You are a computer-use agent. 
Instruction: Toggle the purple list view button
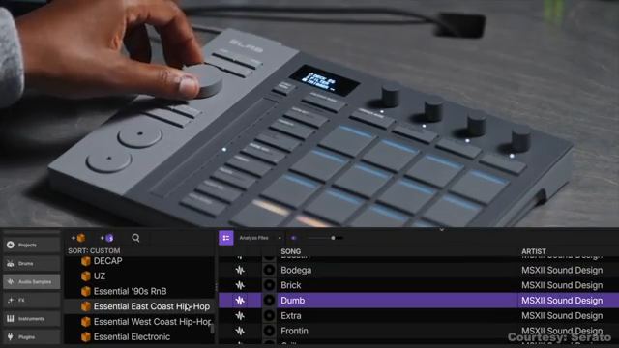(226, 238)
